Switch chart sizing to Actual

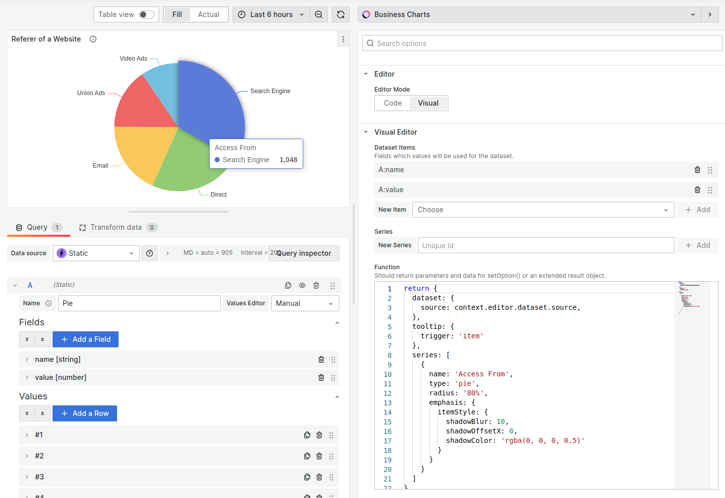209,15
